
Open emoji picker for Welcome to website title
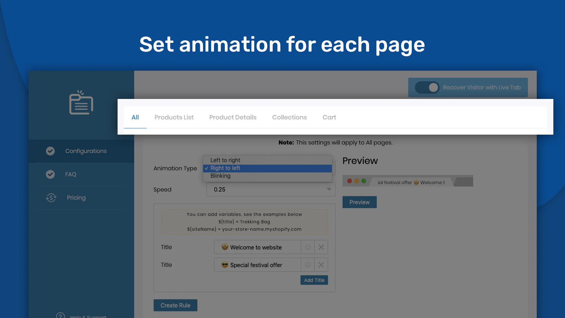pyautogui.click(x=308, y=247)
